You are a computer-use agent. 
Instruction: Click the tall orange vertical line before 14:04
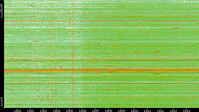51,32
